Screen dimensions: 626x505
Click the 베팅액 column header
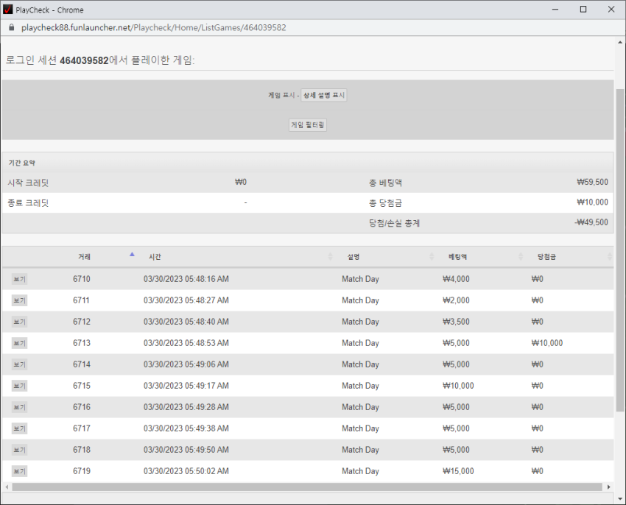point(457,257)
